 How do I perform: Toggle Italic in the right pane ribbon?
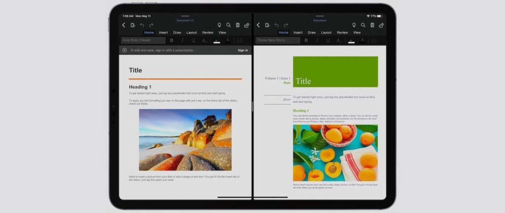pos(317,40)
